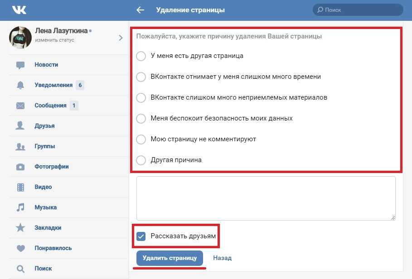This screenshot has width=412, height=279.
Task: Click the Понравилось heart icon
Action: [x=20, y=248]
